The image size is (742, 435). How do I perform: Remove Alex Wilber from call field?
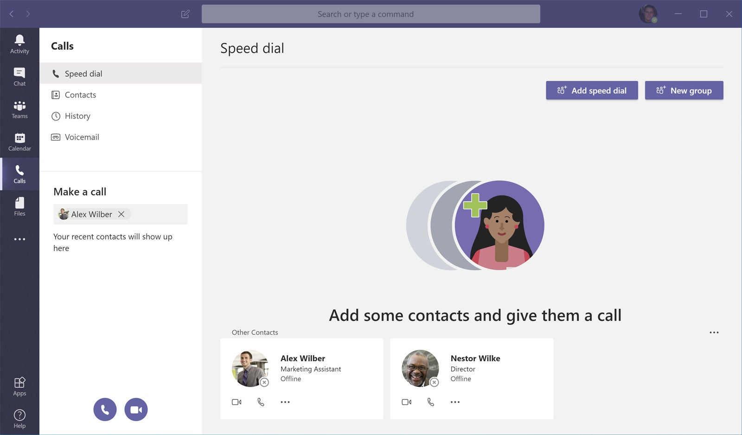122,214
